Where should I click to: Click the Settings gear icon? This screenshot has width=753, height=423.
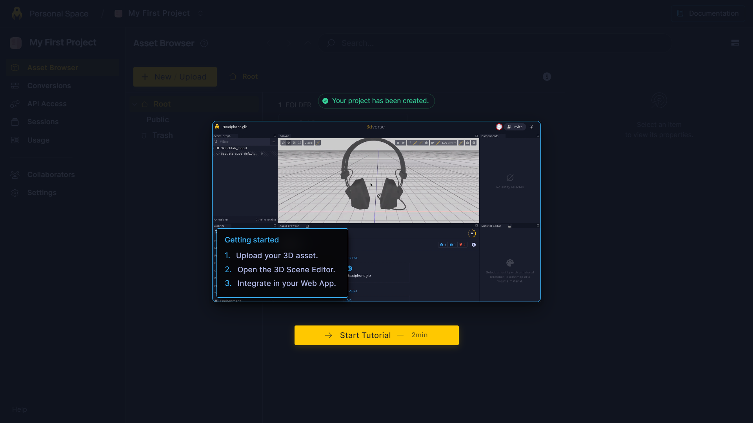pyautogui.click(x=15, y=193)
